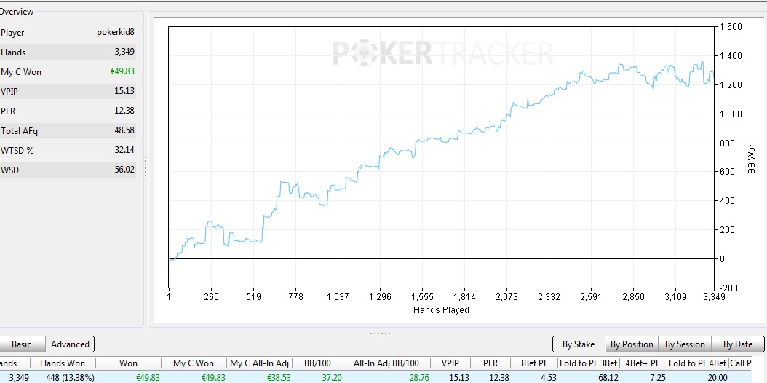
Task: Group report By Date
Action: [738, 344]
